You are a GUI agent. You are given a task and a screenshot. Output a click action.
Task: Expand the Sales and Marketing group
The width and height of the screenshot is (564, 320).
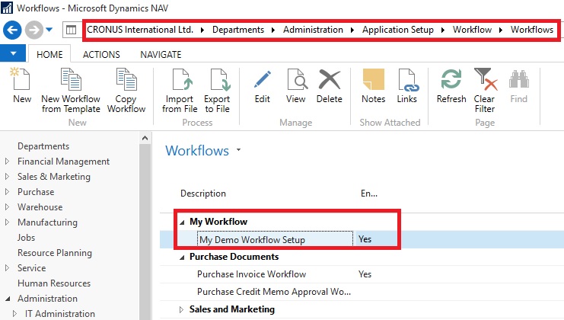tap(181, 309)
